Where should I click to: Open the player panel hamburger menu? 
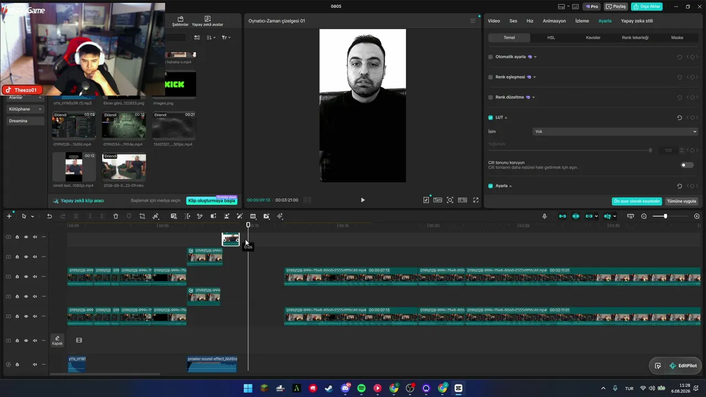coord(473,21)
